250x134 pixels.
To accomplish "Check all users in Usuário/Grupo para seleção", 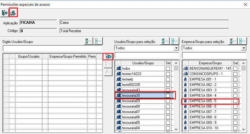I will click(x=165, y=41).
